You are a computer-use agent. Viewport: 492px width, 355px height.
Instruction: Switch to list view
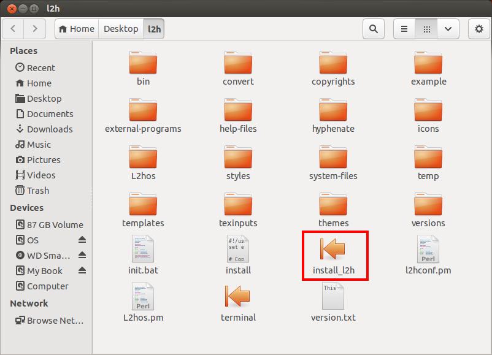click(404, 29)
